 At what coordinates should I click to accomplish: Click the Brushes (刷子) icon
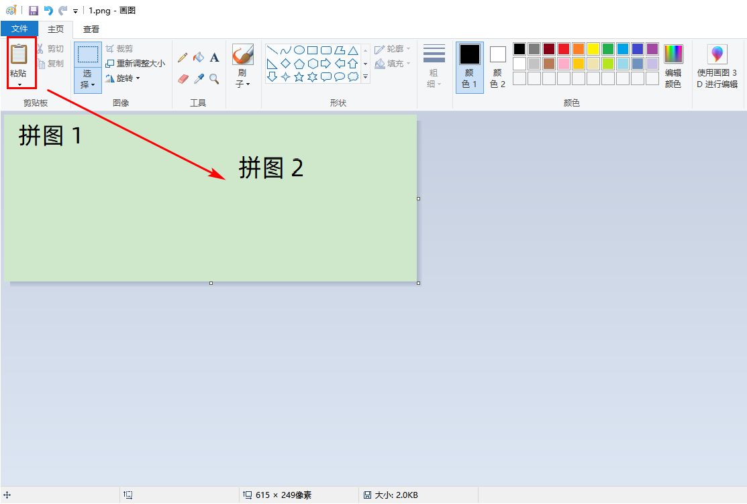[x=242, y=54]
